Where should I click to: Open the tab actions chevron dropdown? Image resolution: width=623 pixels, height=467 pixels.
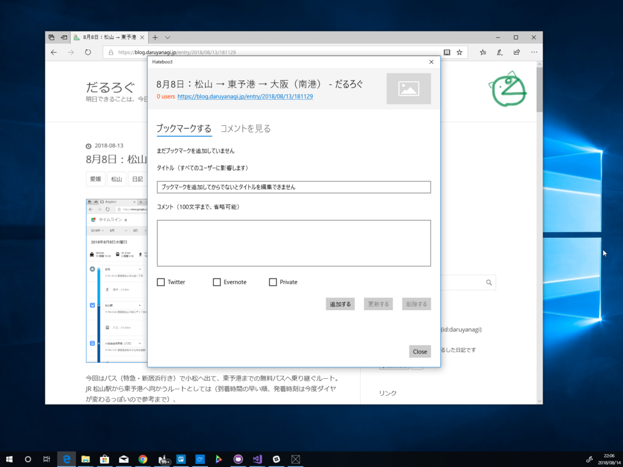pos(167,37)
